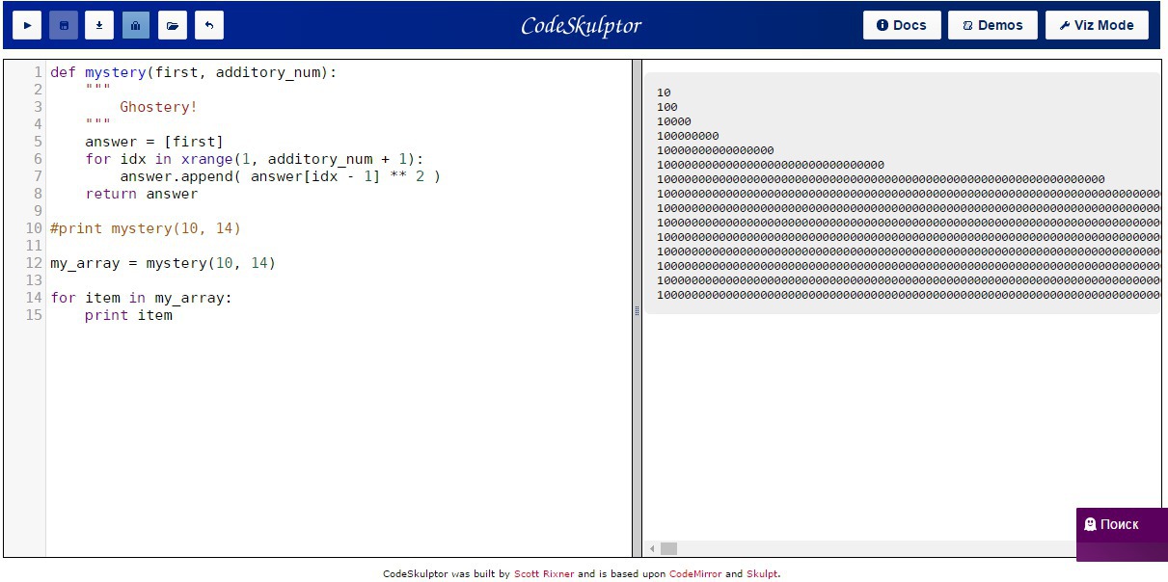Open a file using the folder icon
The width and height of the screenshot is (1168, 582).
(x=173, y=25)
